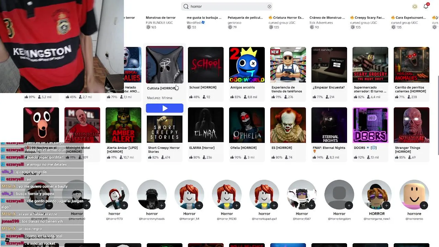Add friend @horror1173 with plus icon
The width and height of the screenshot is (439, 247).
124,205
